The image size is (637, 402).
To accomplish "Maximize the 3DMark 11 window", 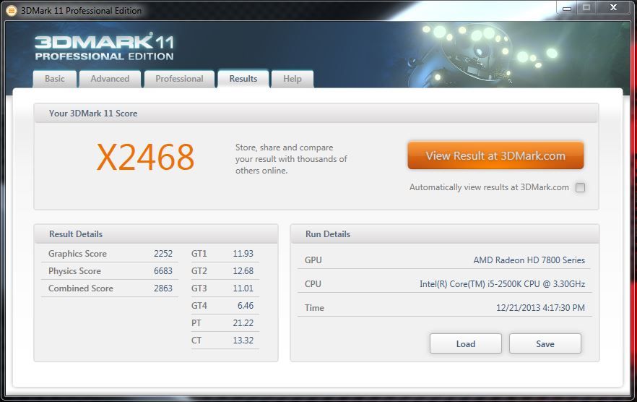I will 587,7.
